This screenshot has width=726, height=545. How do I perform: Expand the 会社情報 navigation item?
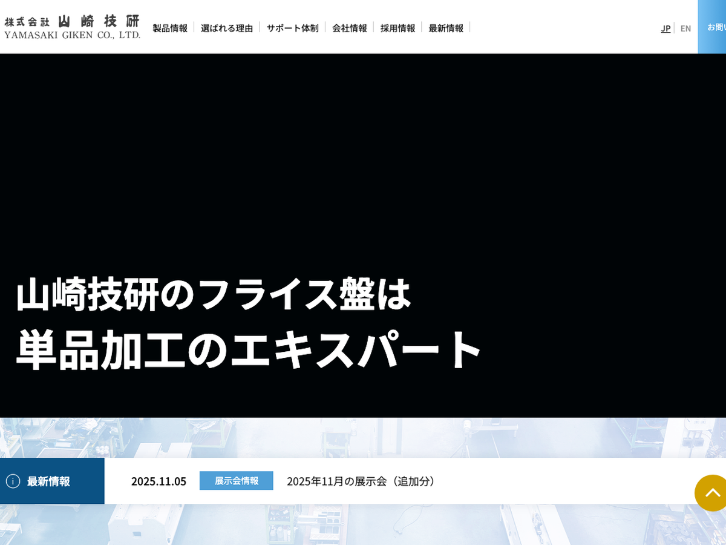(x=349, y=28)
